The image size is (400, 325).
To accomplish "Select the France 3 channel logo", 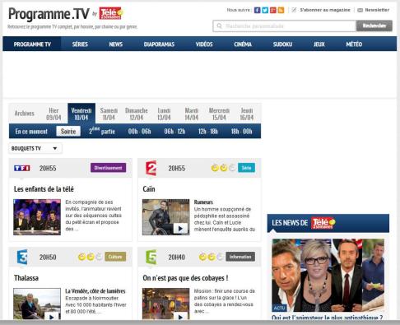I will [22, 258].
